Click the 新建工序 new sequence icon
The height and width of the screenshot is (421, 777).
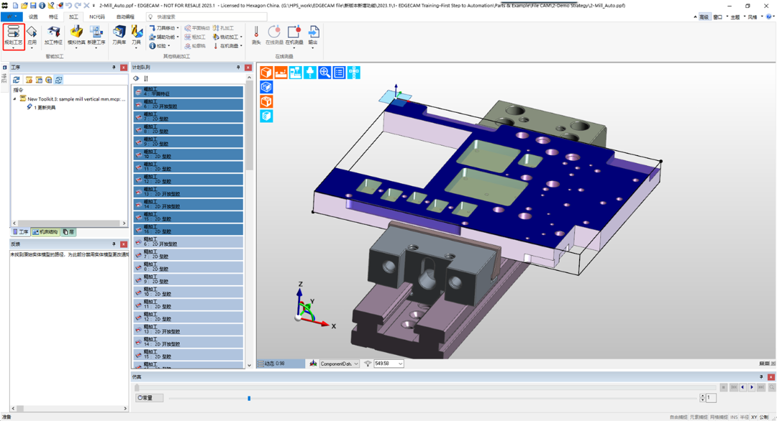click(x=96, y=36)
